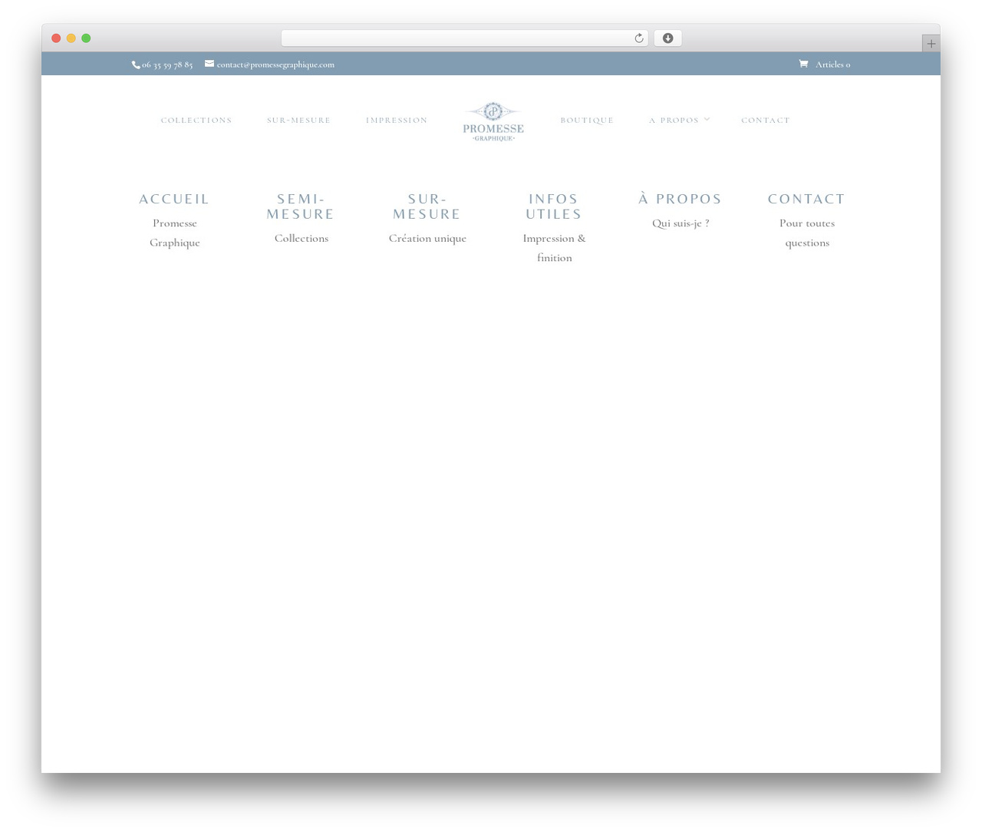The image size is (982, 832).
Task: Click the Qui suis-je ? text
Action: point(680,223)
